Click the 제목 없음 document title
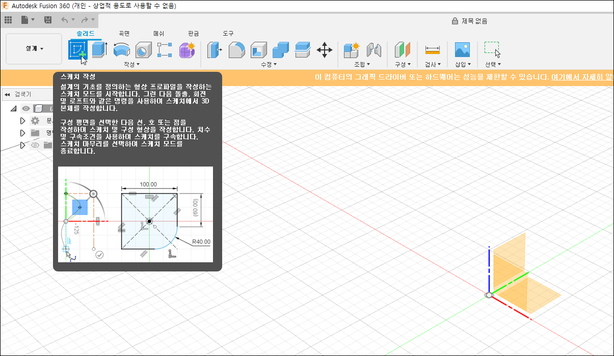Viewport: 614px width, 356px height. coord(474,21)
